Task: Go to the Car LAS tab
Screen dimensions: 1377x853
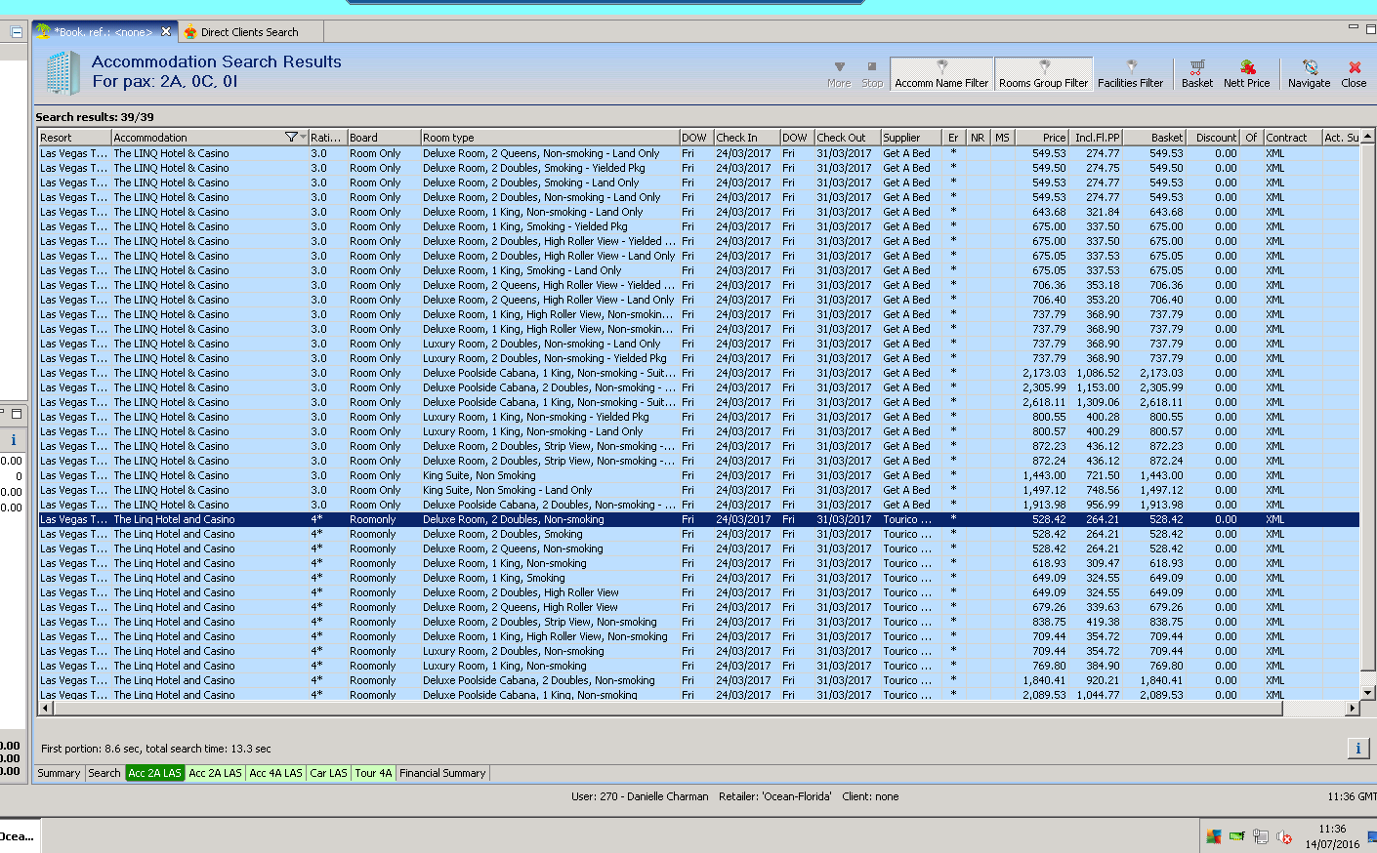Action: pyautogui.click(x=328, y=773)
